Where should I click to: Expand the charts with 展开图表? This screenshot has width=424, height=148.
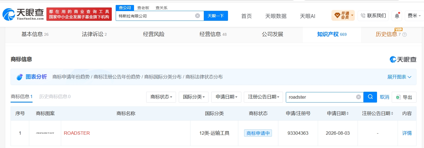(x=399, y=77)
